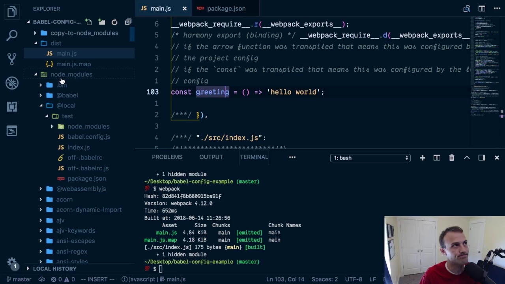Open the Extensions view in the activity bar

click(12, 106)
